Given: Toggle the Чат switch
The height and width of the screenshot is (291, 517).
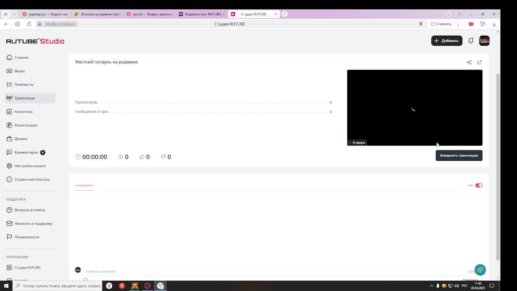Looking at the screenshot, I should tap(479, 186).
